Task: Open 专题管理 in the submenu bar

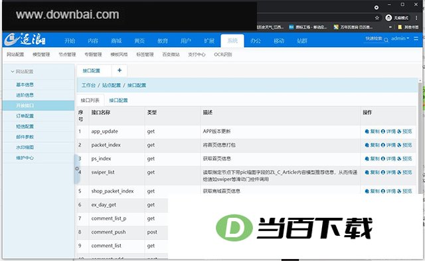Action: pyautogui.click(x=93, y=54)
